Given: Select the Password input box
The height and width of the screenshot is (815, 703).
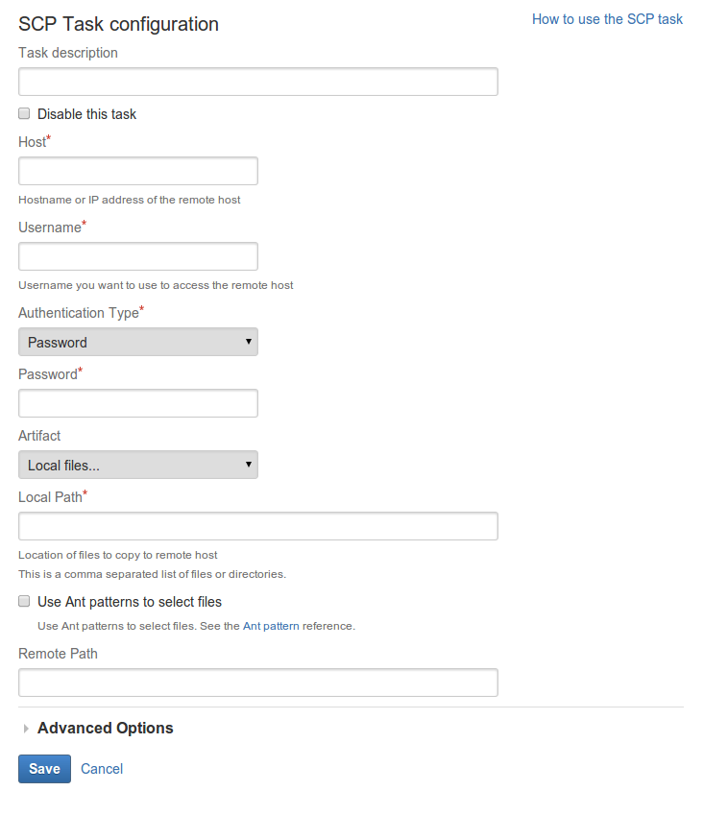Looking at the screenshot, I should point(138,403).
